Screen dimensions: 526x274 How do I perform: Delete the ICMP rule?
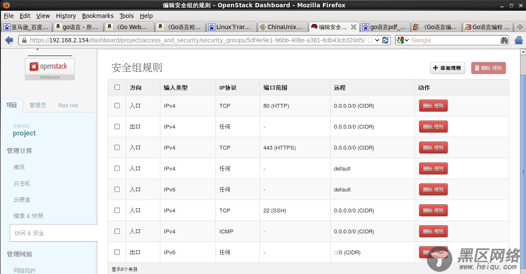point(433,231)
